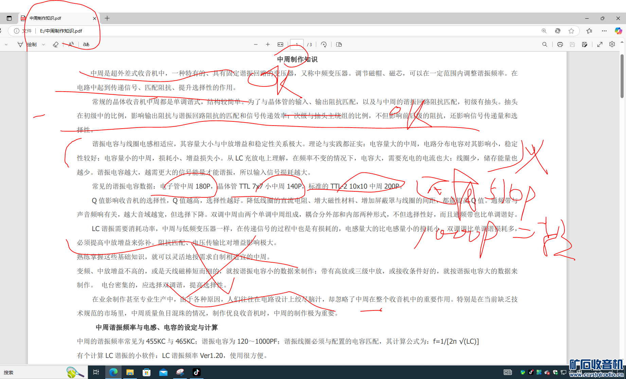Expand the draw tool options dropdown
Viewport: 626px width, 379px height.
click(x=43, y=44)
